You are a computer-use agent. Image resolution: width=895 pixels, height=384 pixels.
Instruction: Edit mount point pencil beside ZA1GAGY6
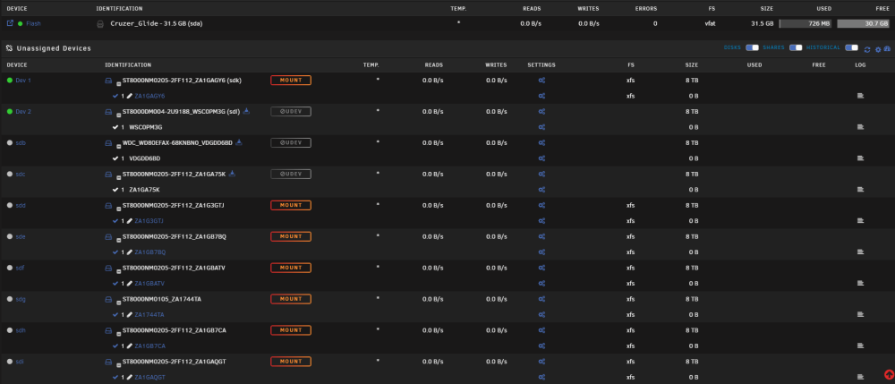130,96
